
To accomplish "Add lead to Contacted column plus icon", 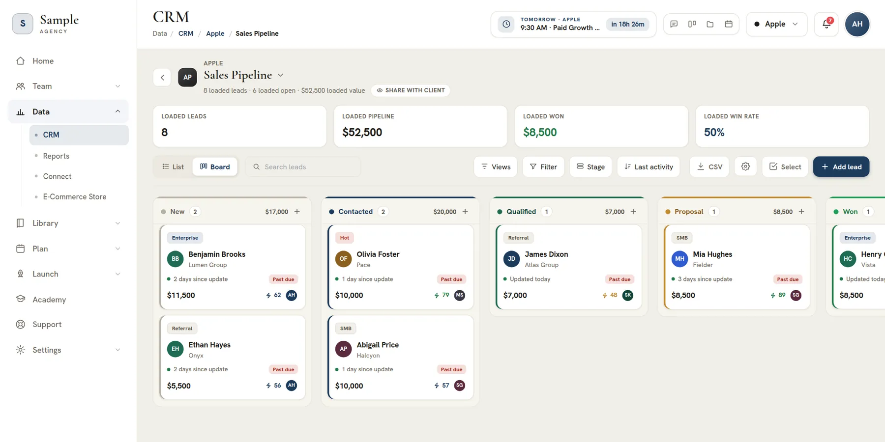I will pyautogui.click(x=465, y=212).
